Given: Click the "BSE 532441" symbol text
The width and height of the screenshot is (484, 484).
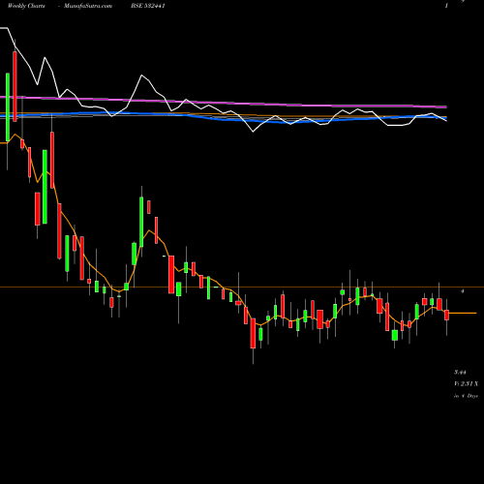Looking at the screenshot, I should tap(148, 6).
